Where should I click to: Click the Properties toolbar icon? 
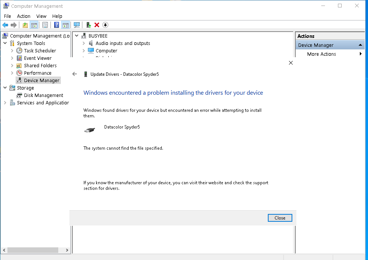(45, 25)
